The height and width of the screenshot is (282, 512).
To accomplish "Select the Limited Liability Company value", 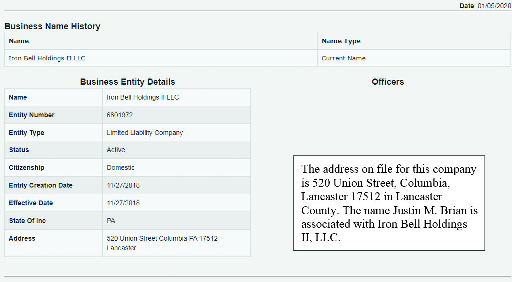I will (145, 133).
